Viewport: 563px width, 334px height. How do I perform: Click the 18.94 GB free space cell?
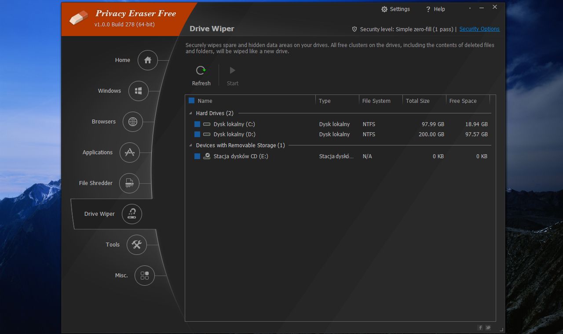point(476,124)
